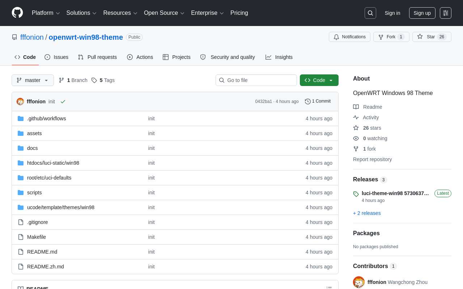Open the Projects tab
The width and height of the screenshot is (463, 289).
[177, 57]
